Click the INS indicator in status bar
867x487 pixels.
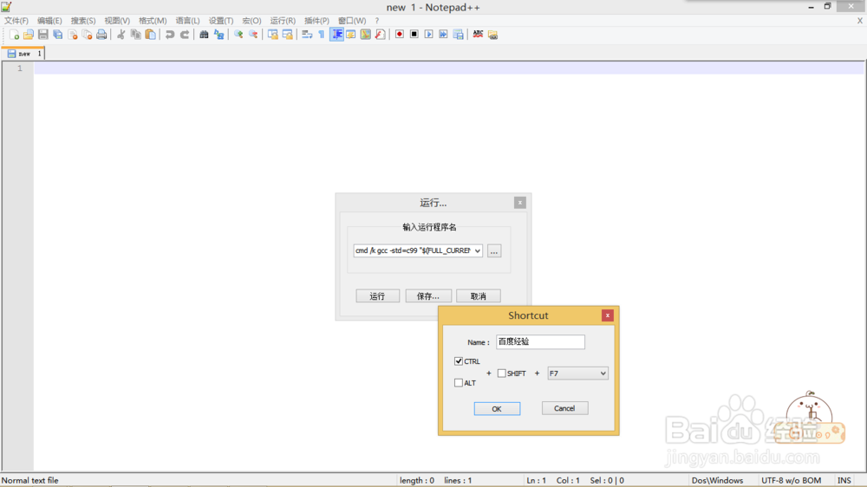tap(844, 480)
